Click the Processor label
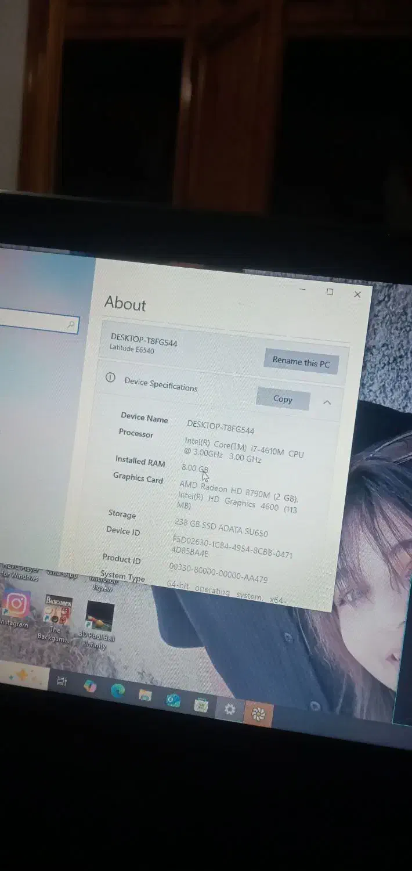The height and width of the screenshot is (871, 412). click(x=136, y=433)
